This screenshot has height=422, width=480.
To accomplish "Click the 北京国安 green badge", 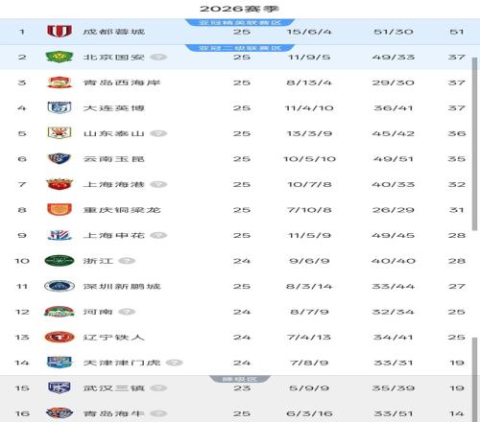I will [60, 57].
